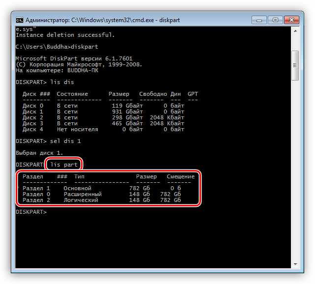
Task: Click the '119 Gбайт' size value
Action: tap(127, 106)
